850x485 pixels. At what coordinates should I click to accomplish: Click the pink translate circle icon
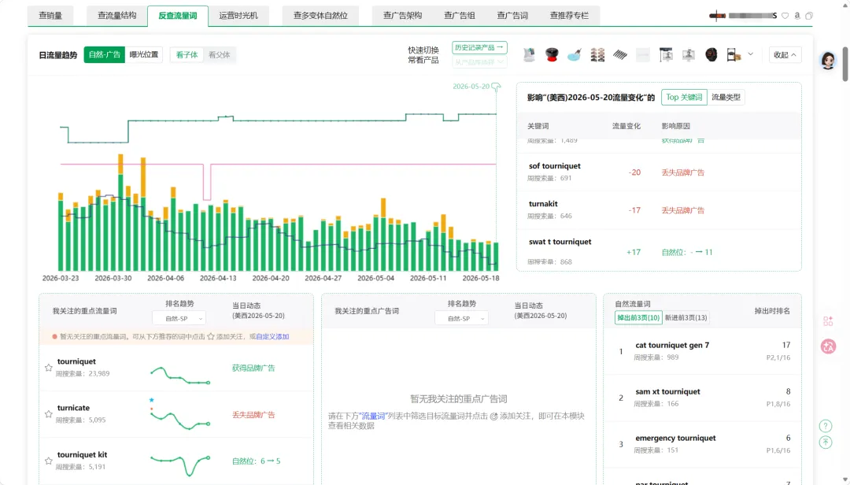click(828, 346)
